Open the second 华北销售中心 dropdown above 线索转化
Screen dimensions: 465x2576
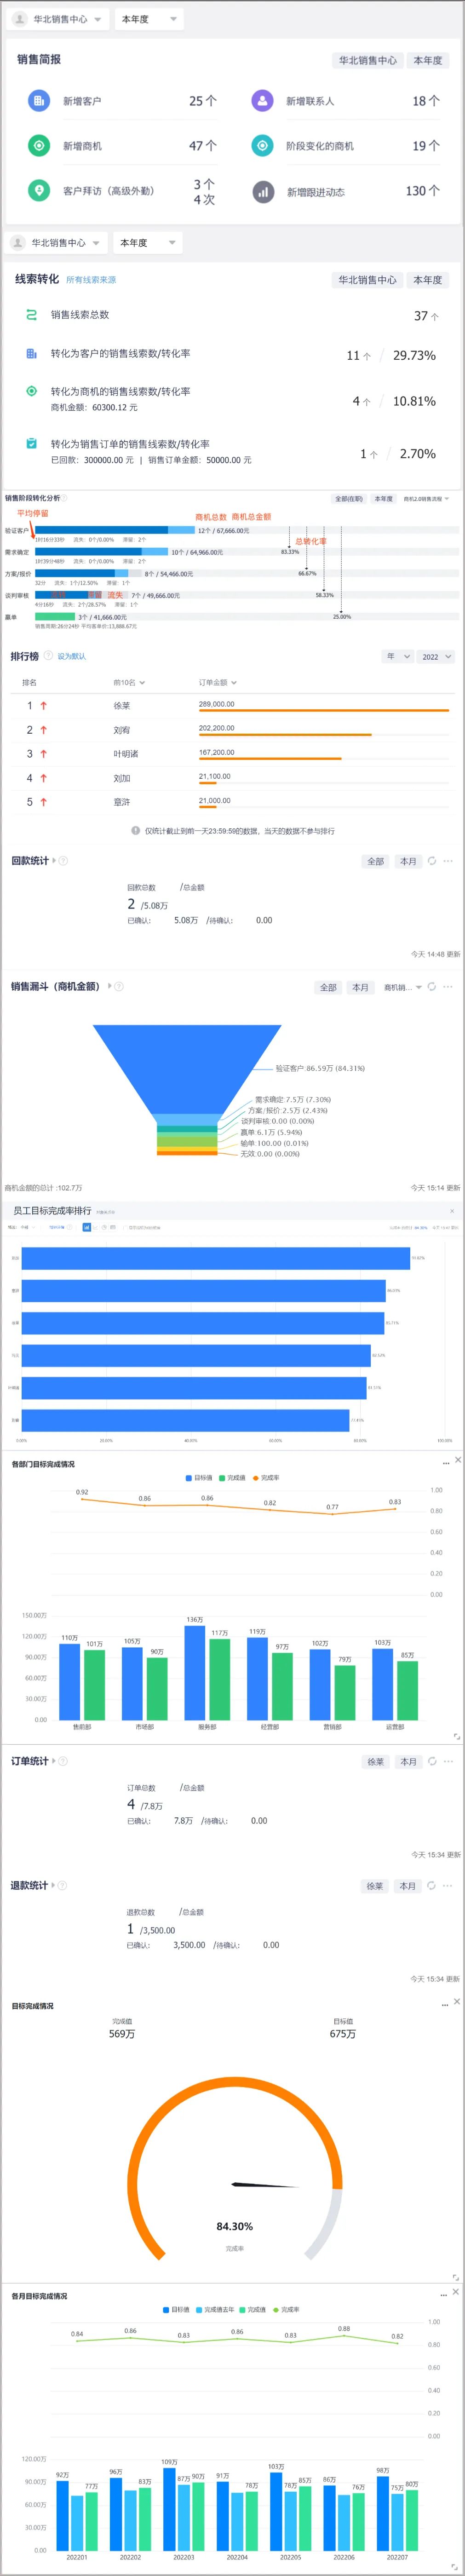pyautogui.click(x=57, y=243)
